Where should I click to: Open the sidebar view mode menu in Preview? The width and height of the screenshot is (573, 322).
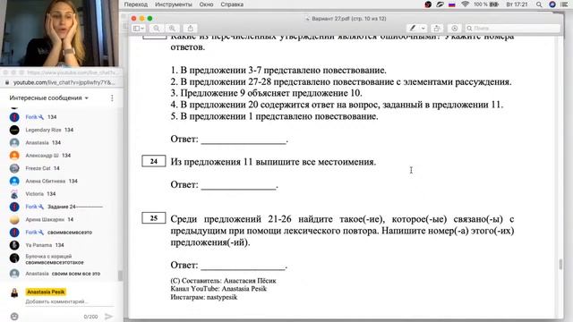tap(139, 29)
